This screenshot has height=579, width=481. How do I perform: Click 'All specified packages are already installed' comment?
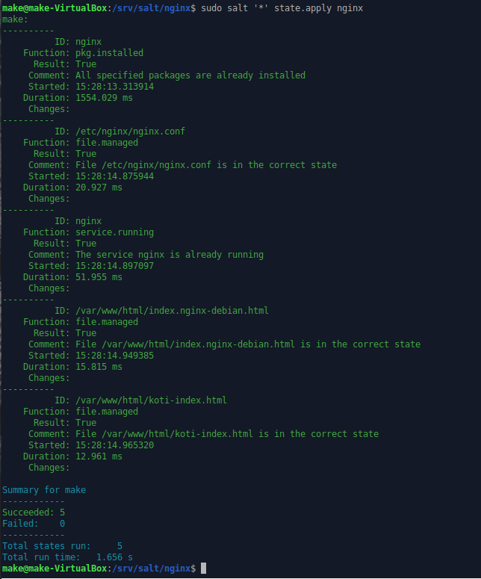click(x=190, y=75)
